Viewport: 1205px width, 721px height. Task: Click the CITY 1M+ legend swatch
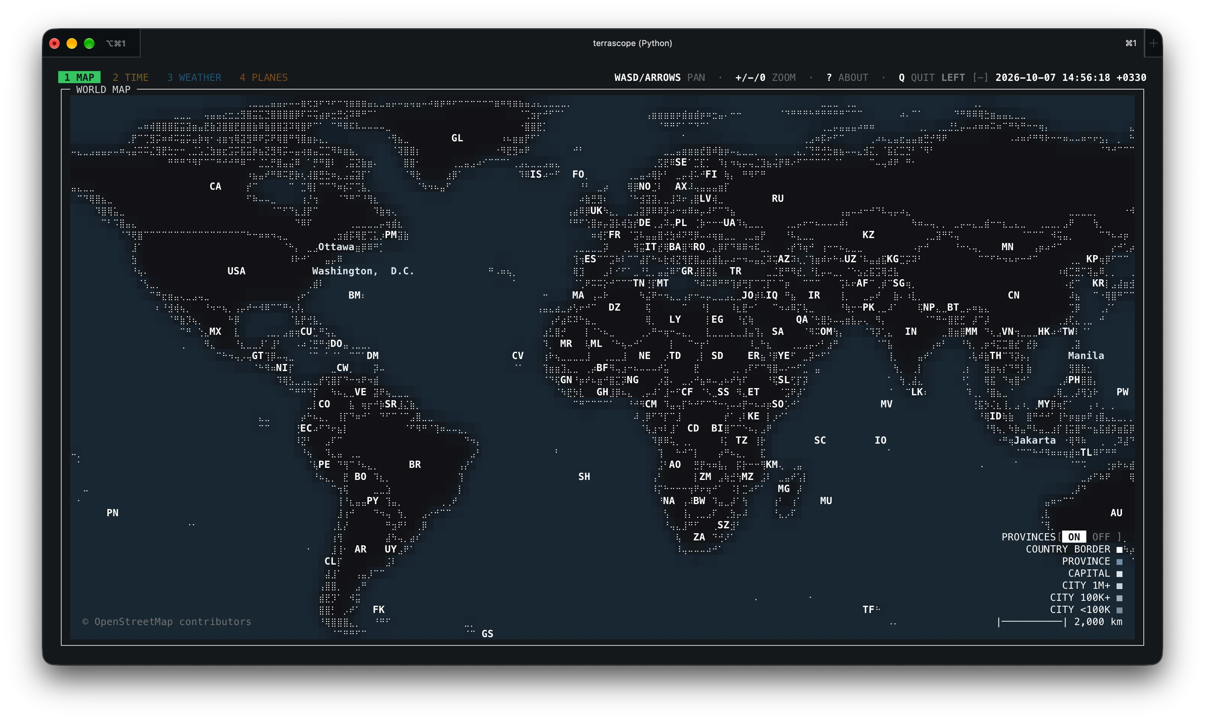(1120, 586)
